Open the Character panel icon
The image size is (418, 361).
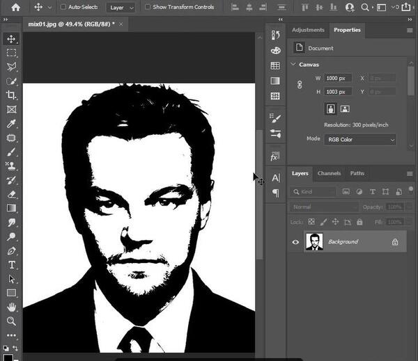click(x=276, y=178)
